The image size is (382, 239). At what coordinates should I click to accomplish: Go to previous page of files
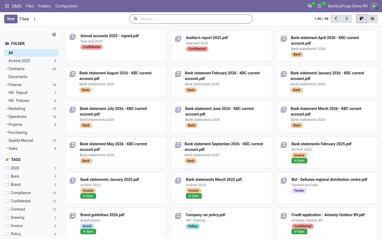click(336, 19)
